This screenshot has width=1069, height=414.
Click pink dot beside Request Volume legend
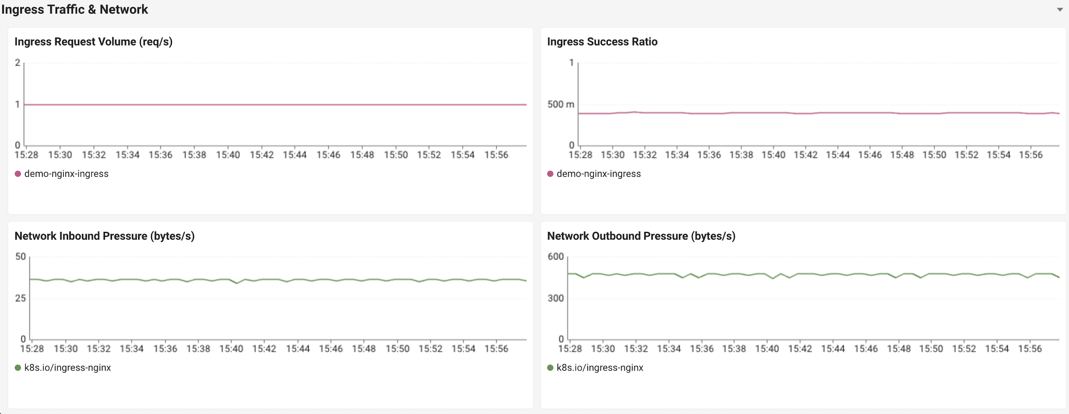pos(18,174)
